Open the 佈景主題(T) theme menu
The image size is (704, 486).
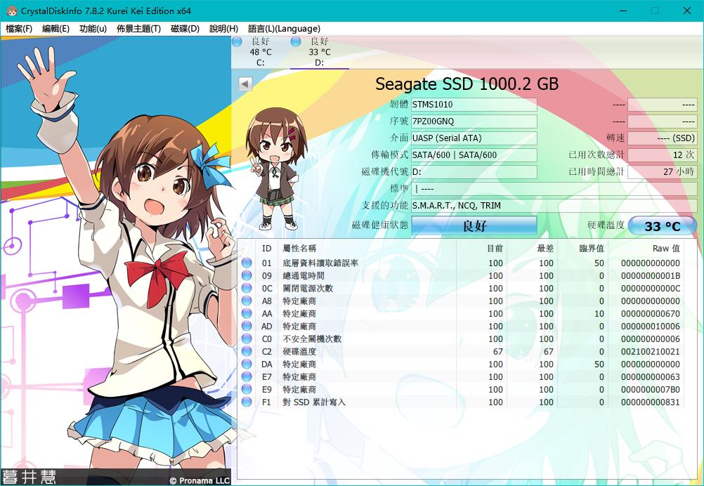pos(138,28)
